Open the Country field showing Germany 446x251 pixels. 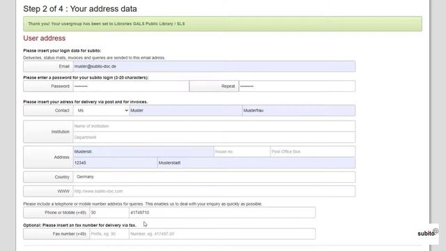click(214, 177)
